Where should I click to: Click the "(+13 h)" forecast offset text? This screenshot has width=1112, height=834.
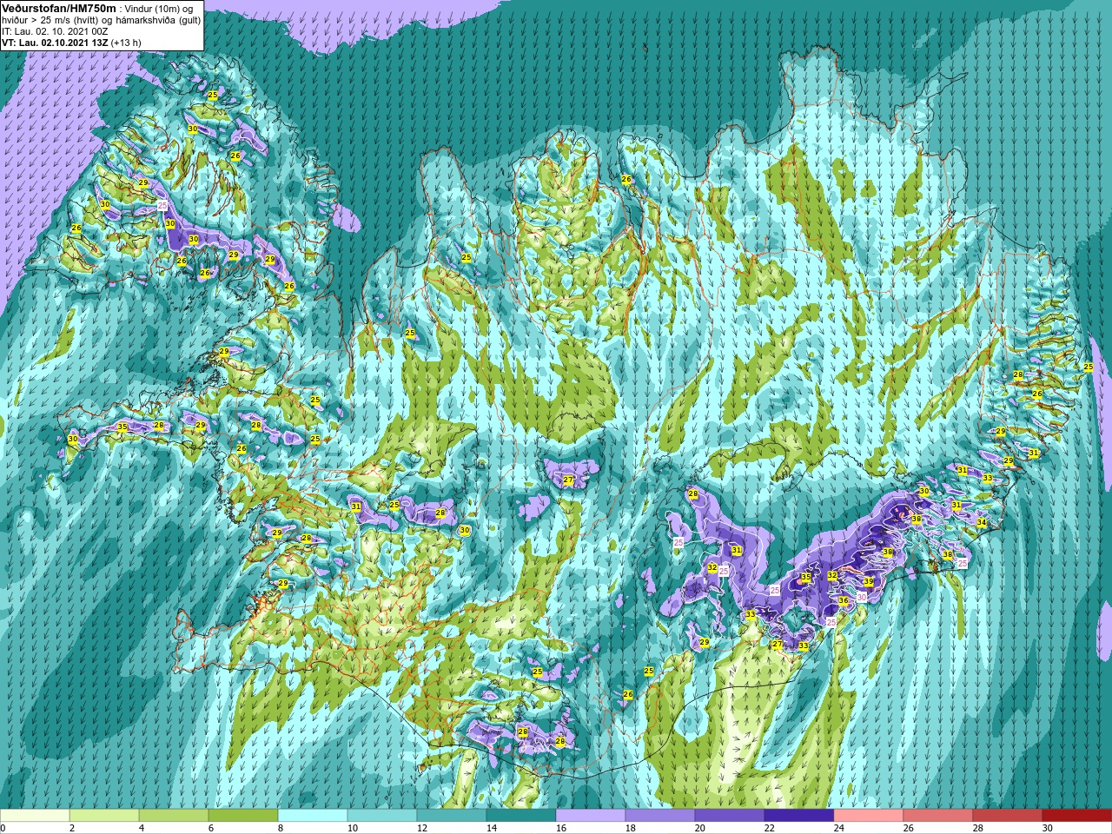tap(126, 42)
